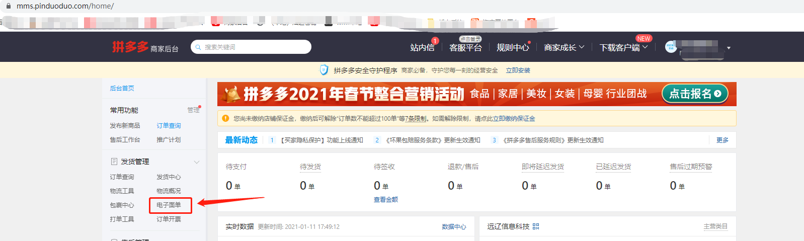Open 订单查询 under 发货管理
Viewport: 804px width, 241px height.
click(x=122, y=177)
